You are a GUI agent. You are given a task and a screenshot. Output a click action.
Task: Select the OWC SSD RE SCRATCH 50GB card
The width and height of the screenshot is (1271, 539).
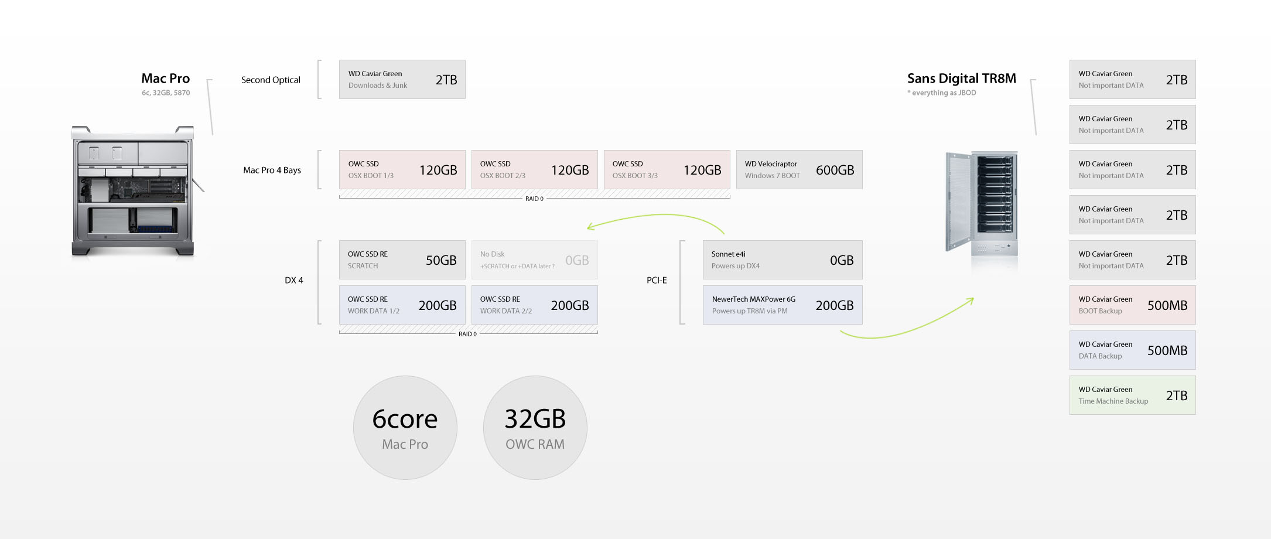402,260
